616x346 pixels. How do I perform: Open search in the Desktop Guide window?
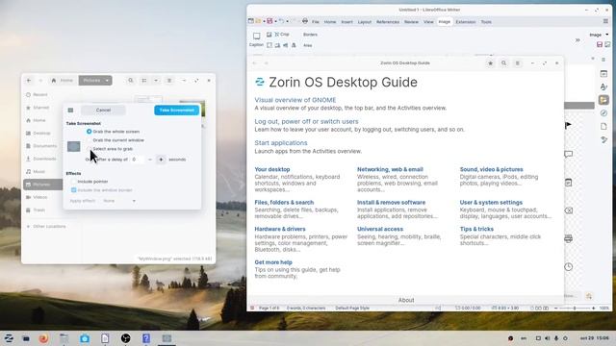click(x=503, y=63)
